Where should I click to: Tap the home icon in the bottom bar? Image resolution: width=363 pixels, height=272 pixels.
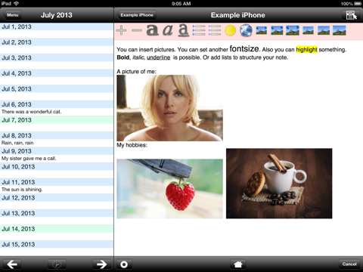pos(238,264)
